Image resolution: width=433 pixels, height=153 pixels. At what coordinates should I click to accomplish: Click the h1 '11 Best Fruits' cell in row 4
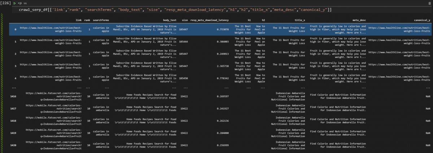[243, 79]
